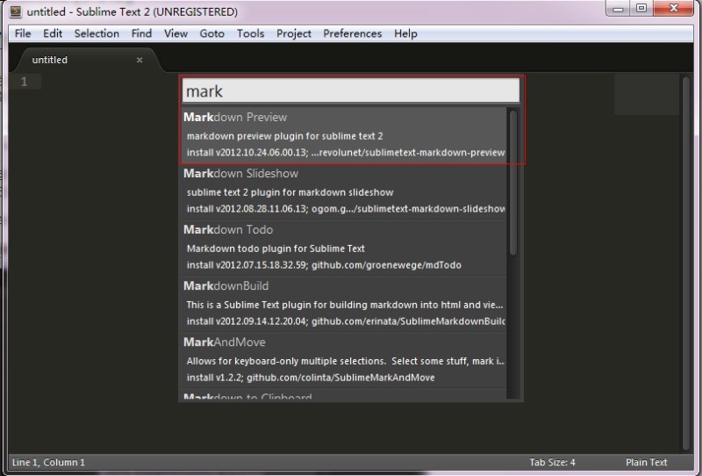The image size is (702, 476).
Task: Open the Find menu
Action: pyautogui.click(x=141, y=33)
